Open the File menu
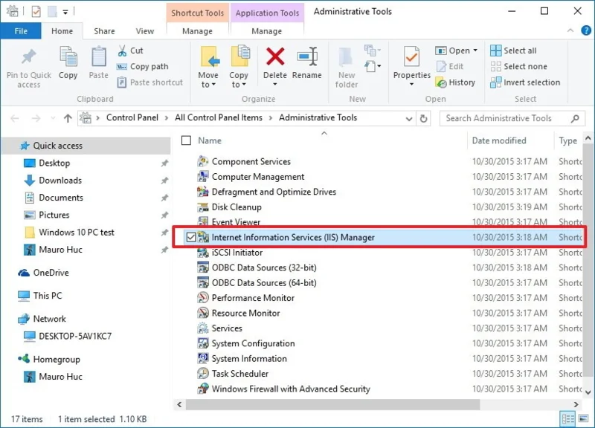 coord(21,31)
